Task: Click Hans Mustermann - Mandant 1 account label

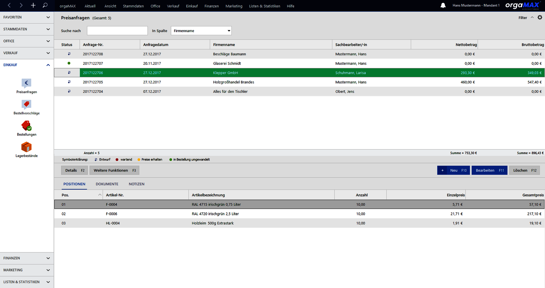Action: (476, 5)
